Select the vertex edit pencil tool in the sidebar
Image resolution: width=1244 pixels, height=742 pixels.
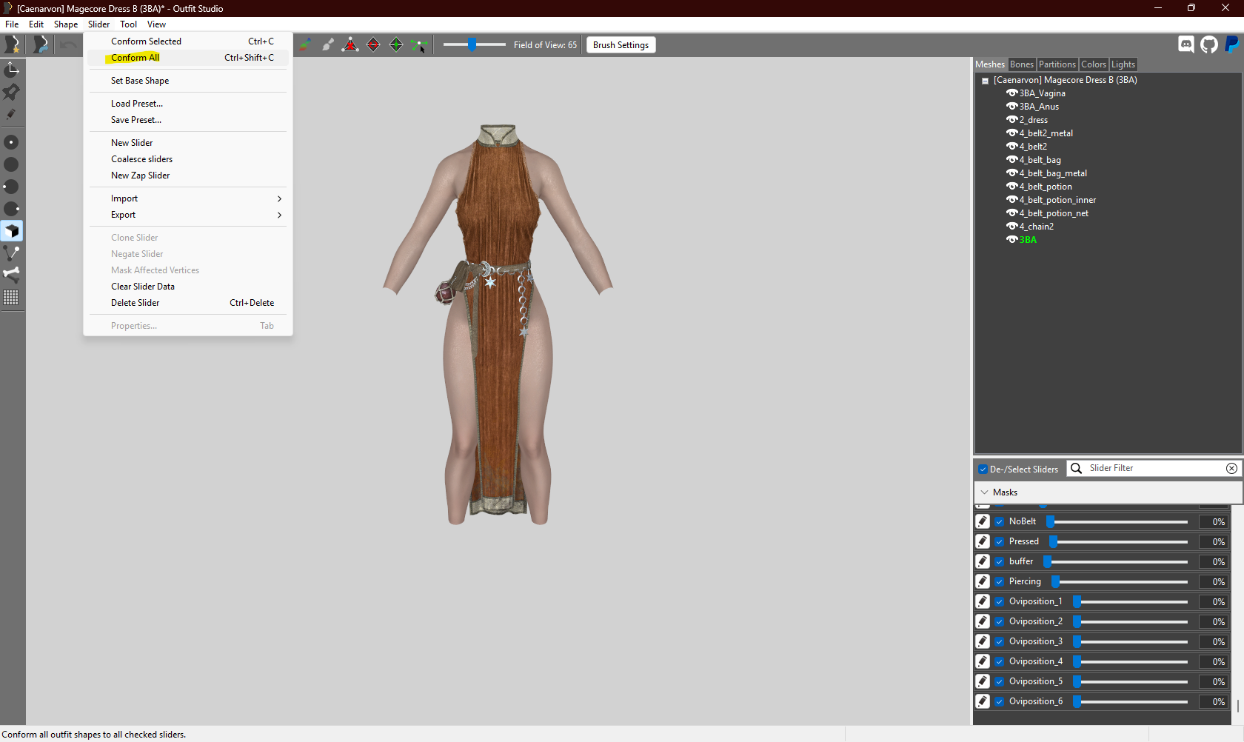[11, 114]
